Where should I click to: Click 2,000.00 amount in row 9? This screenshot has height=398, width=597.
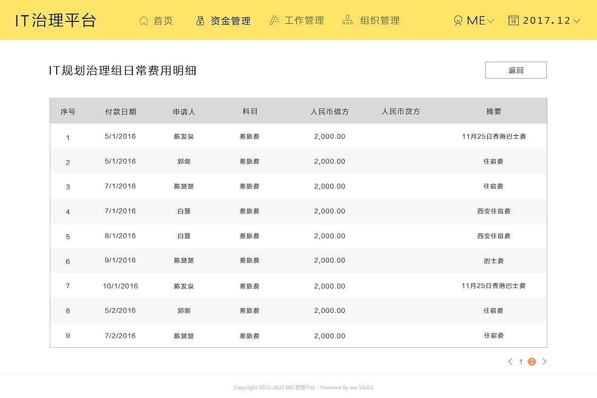[x=330, y=336]
